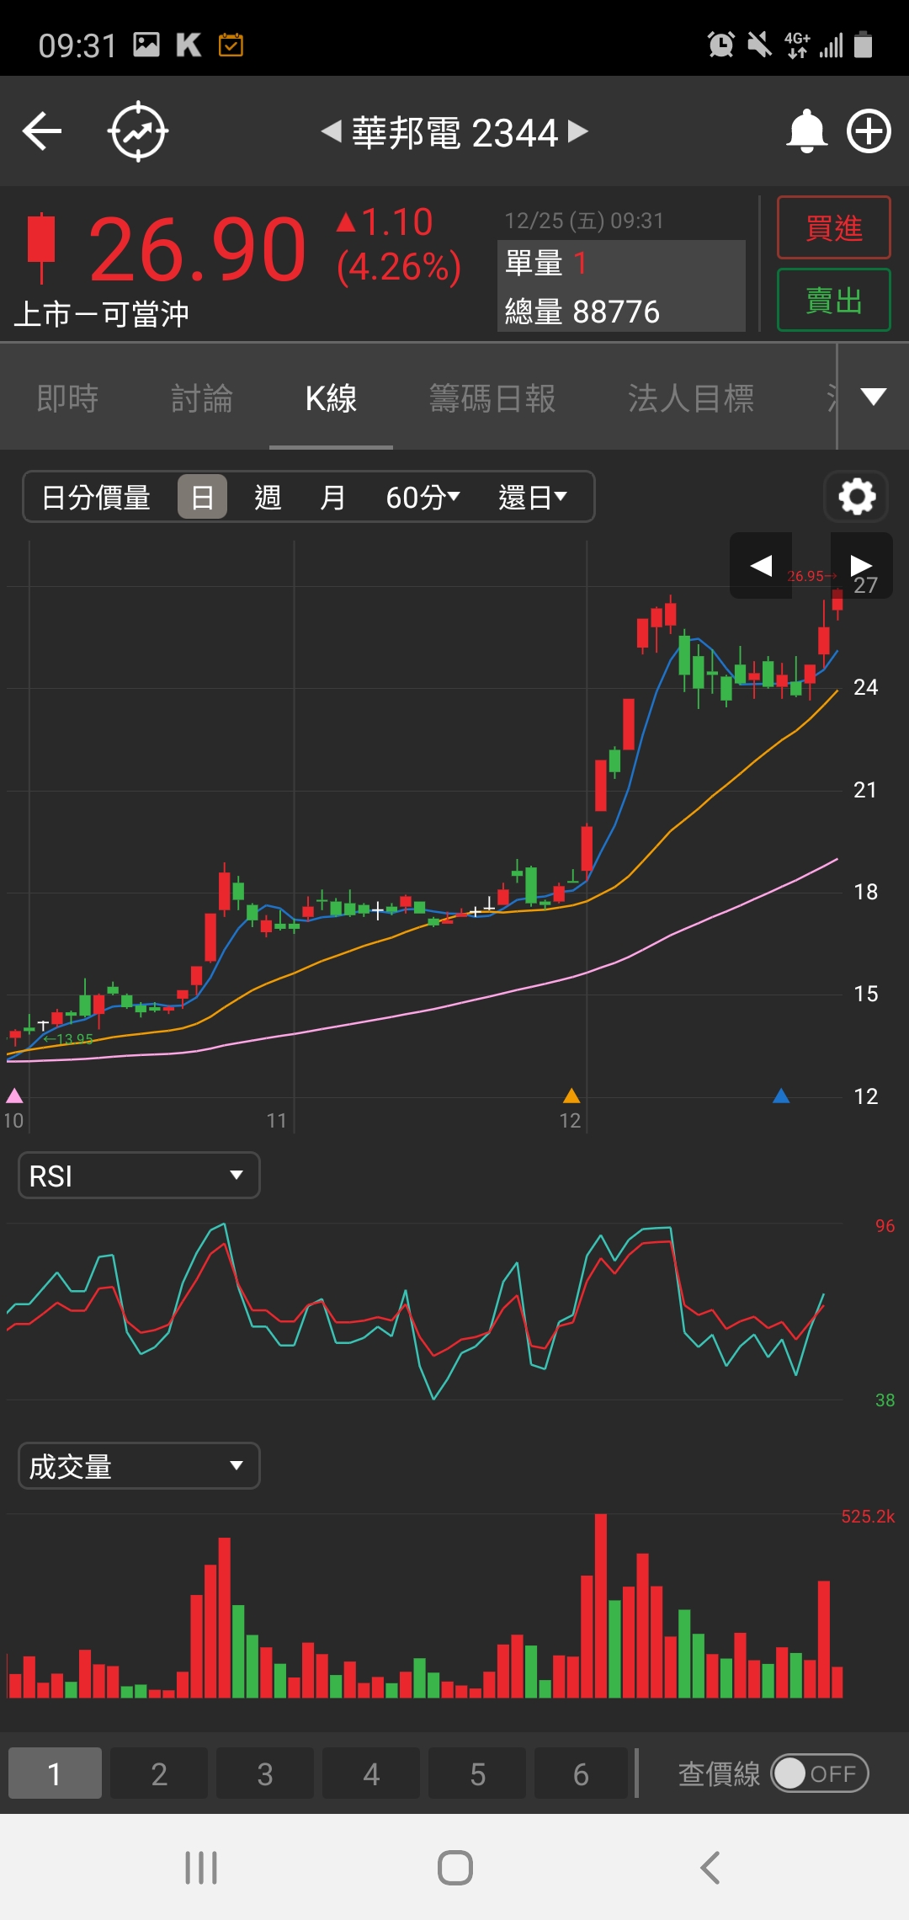
Task: Open the RSI indicator dropdown
Action: pos(139,1175)
